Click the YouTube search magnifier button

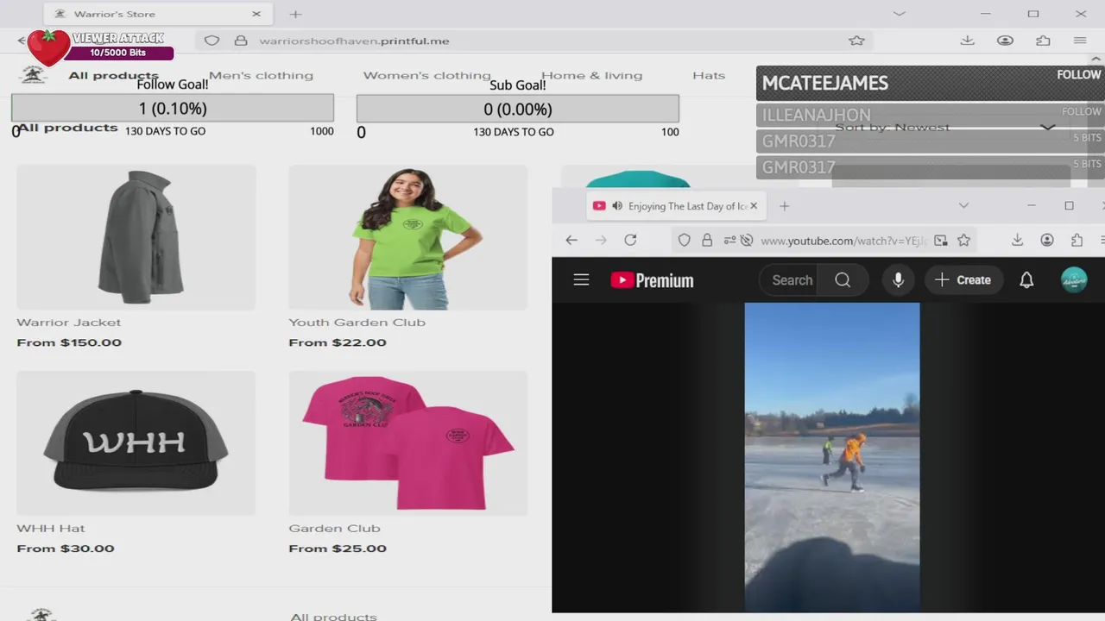[843, 279]
